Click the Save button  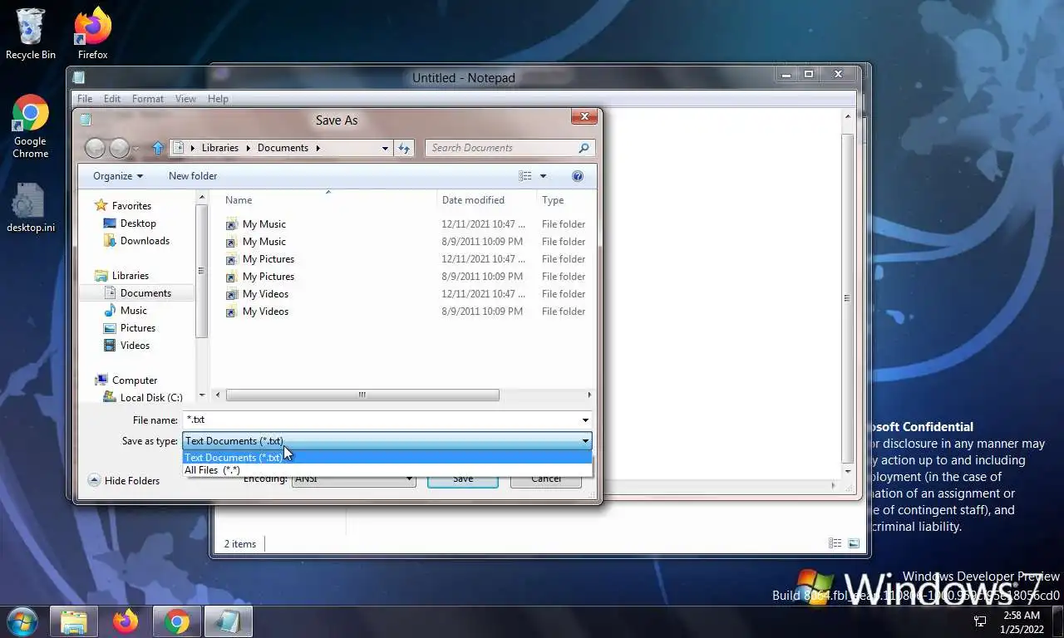[x=463, y=479]
